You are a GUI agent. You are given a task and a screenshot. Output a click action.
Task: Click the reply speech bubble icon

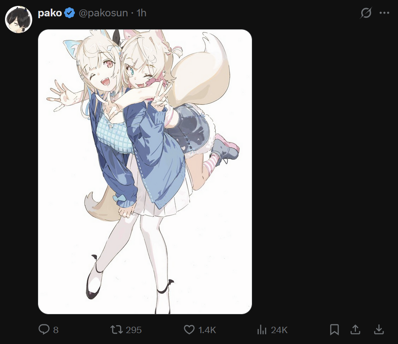tap(44, 329)
